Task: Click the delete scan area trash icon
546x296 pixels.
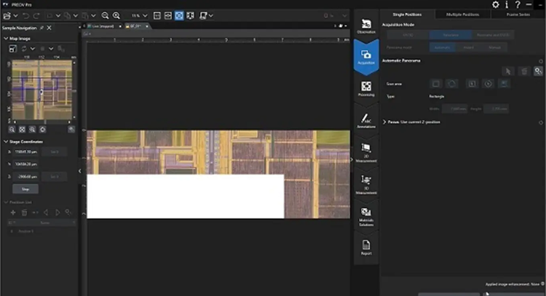Action: [x=523, y=71]
